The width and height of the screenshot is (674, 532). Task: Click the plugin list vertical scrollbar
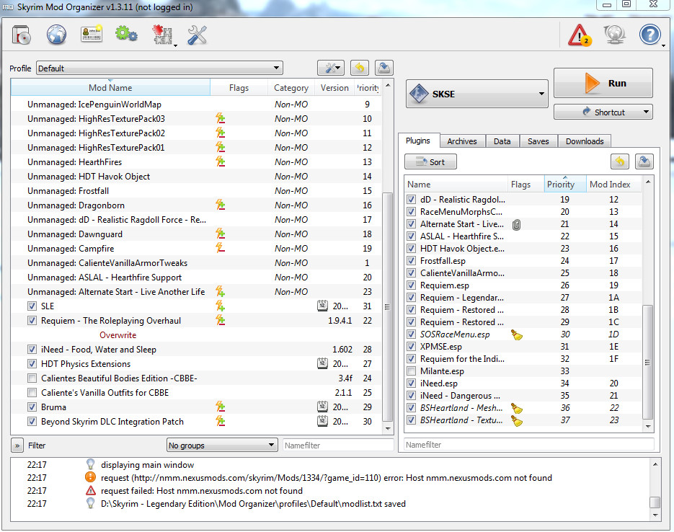[x=648, y=362]
